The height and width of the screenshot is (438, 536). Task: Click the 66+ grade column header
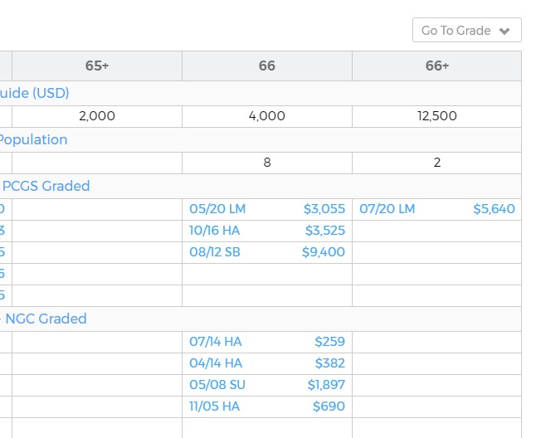[x=436, y=66]
